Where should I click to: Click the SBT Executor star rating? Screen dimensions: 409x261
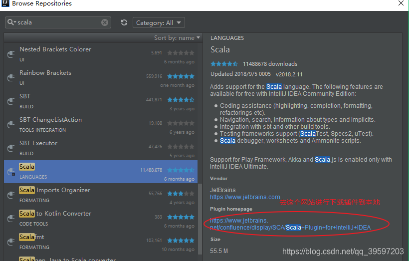[x=181, y=147]
